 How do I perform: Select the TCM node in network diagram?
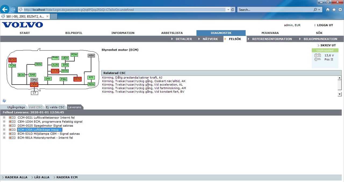tap(12, 65)
